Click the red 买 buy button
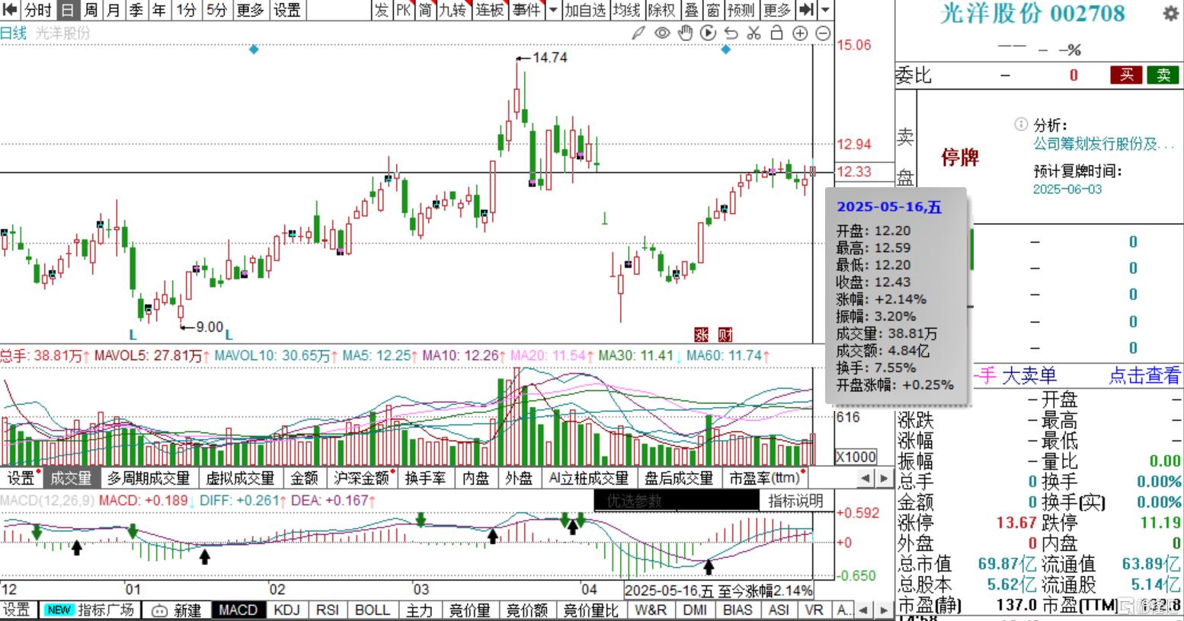The height and width of the screenshot is (621, 1184). pos(1126,75)
